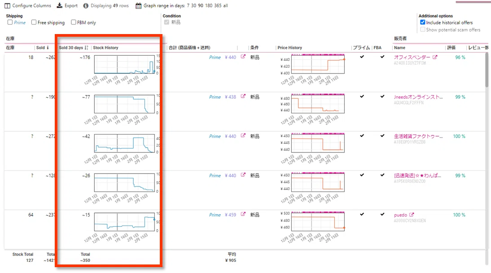The height and width of the screenshot is (273, 491).
Task: Open external link icon beside puedo seller
Action: point(412,215)
